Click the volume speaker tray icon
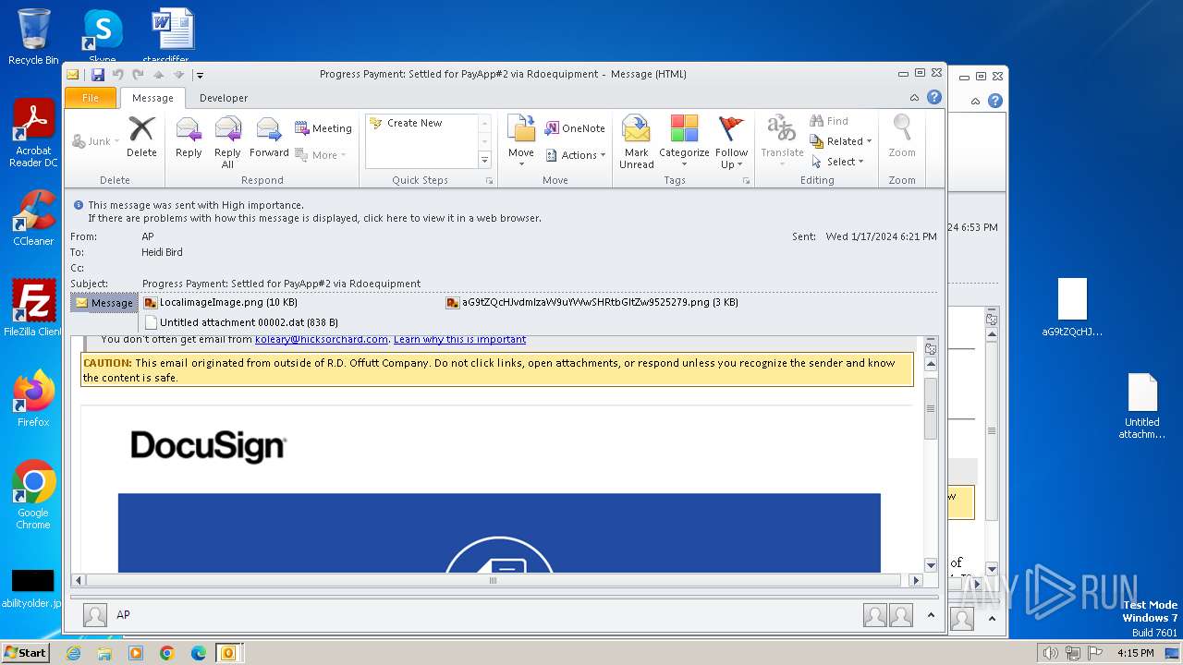 pos(1050,653)
